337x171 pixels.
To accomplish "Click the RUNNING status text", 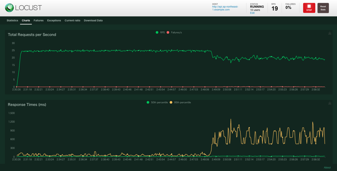I will pyautogui.click(x=257, y=7).
